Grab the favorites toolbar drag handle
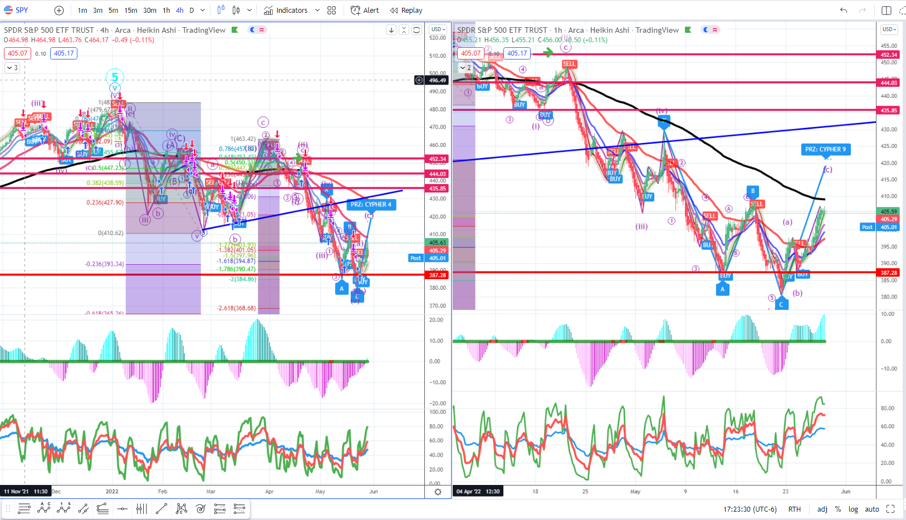The image size is (906, 520). point(8,508)
